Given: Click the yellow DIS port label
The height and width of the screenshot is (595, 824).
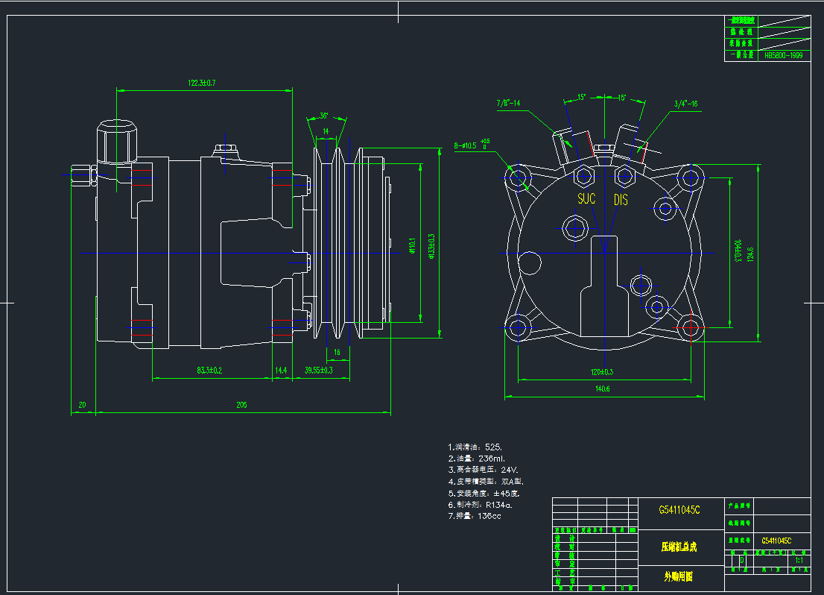Looking at the screenshot, I should (621, 199).
